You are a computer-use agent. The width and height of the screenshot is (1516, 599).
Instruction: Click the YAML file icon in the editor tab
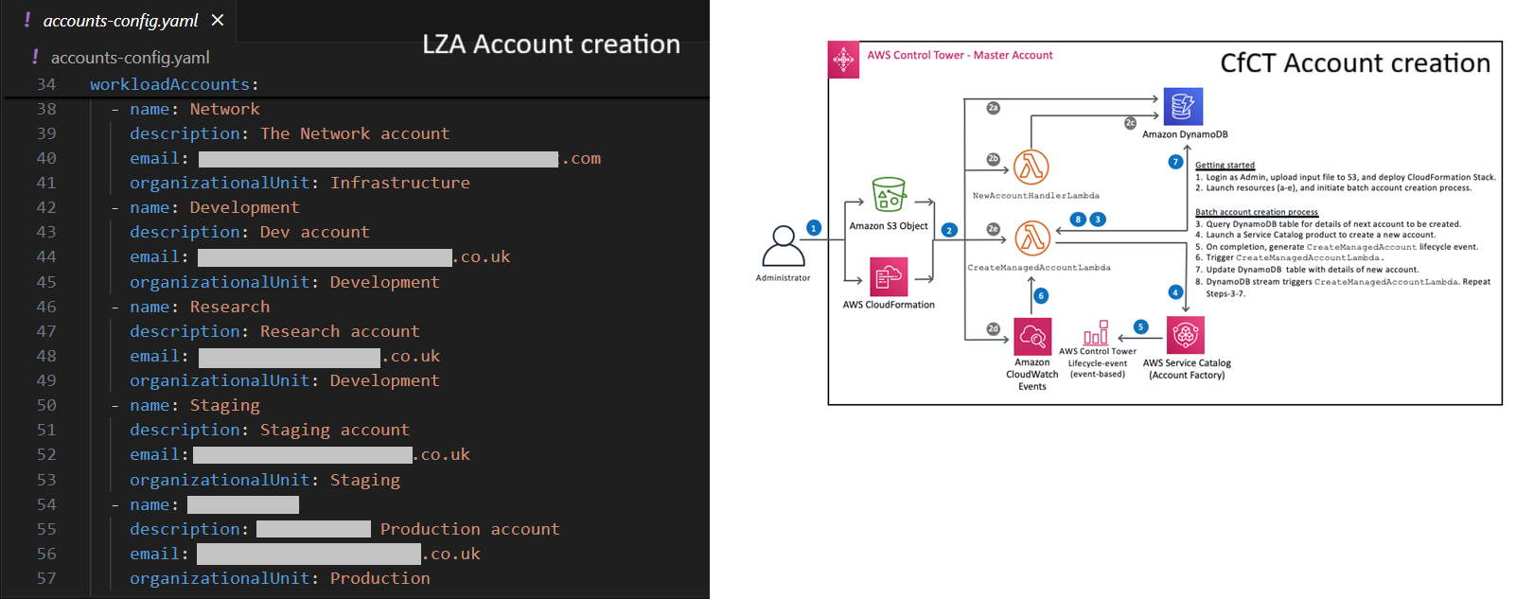(27, 20)
